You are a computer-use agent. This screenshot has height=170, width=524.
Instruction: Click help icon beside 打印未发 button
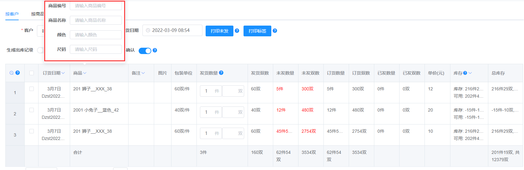(237, 31)
